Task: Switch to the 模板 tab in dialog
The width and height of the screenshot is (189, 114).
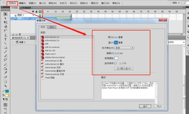Action: coord(52,27)
